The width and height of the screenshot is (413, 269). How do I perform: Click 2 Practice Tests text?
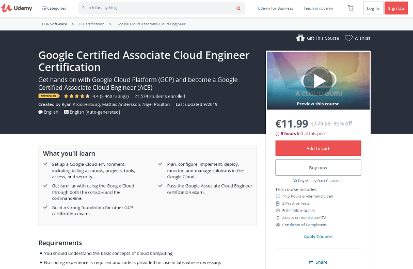[x=296, y=203]
